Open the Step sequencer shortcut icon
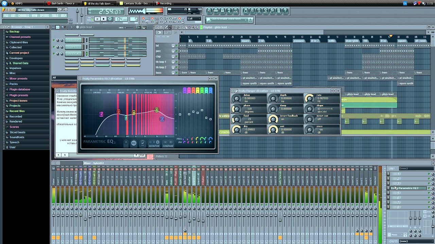Screen dimensions: 435x244 point(216,11)
